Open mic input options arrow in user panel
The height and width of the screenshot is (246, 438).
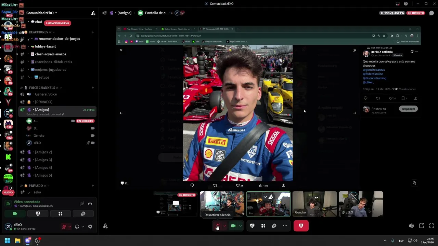69,227
